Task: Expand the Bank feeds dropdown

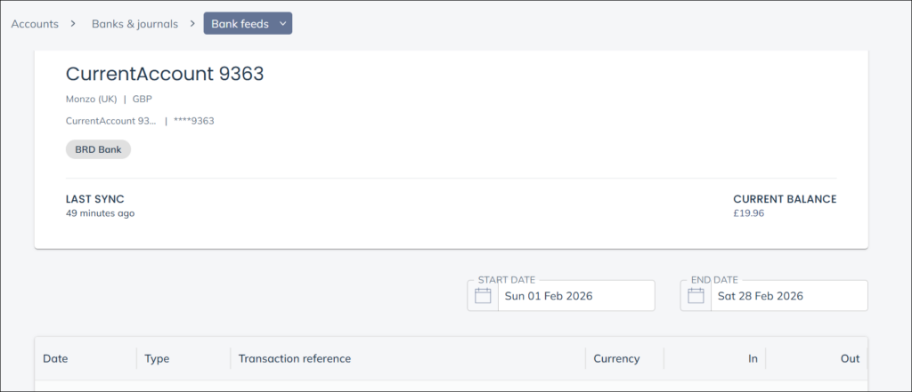Action: pyautogui.click(x=248, y=24)
